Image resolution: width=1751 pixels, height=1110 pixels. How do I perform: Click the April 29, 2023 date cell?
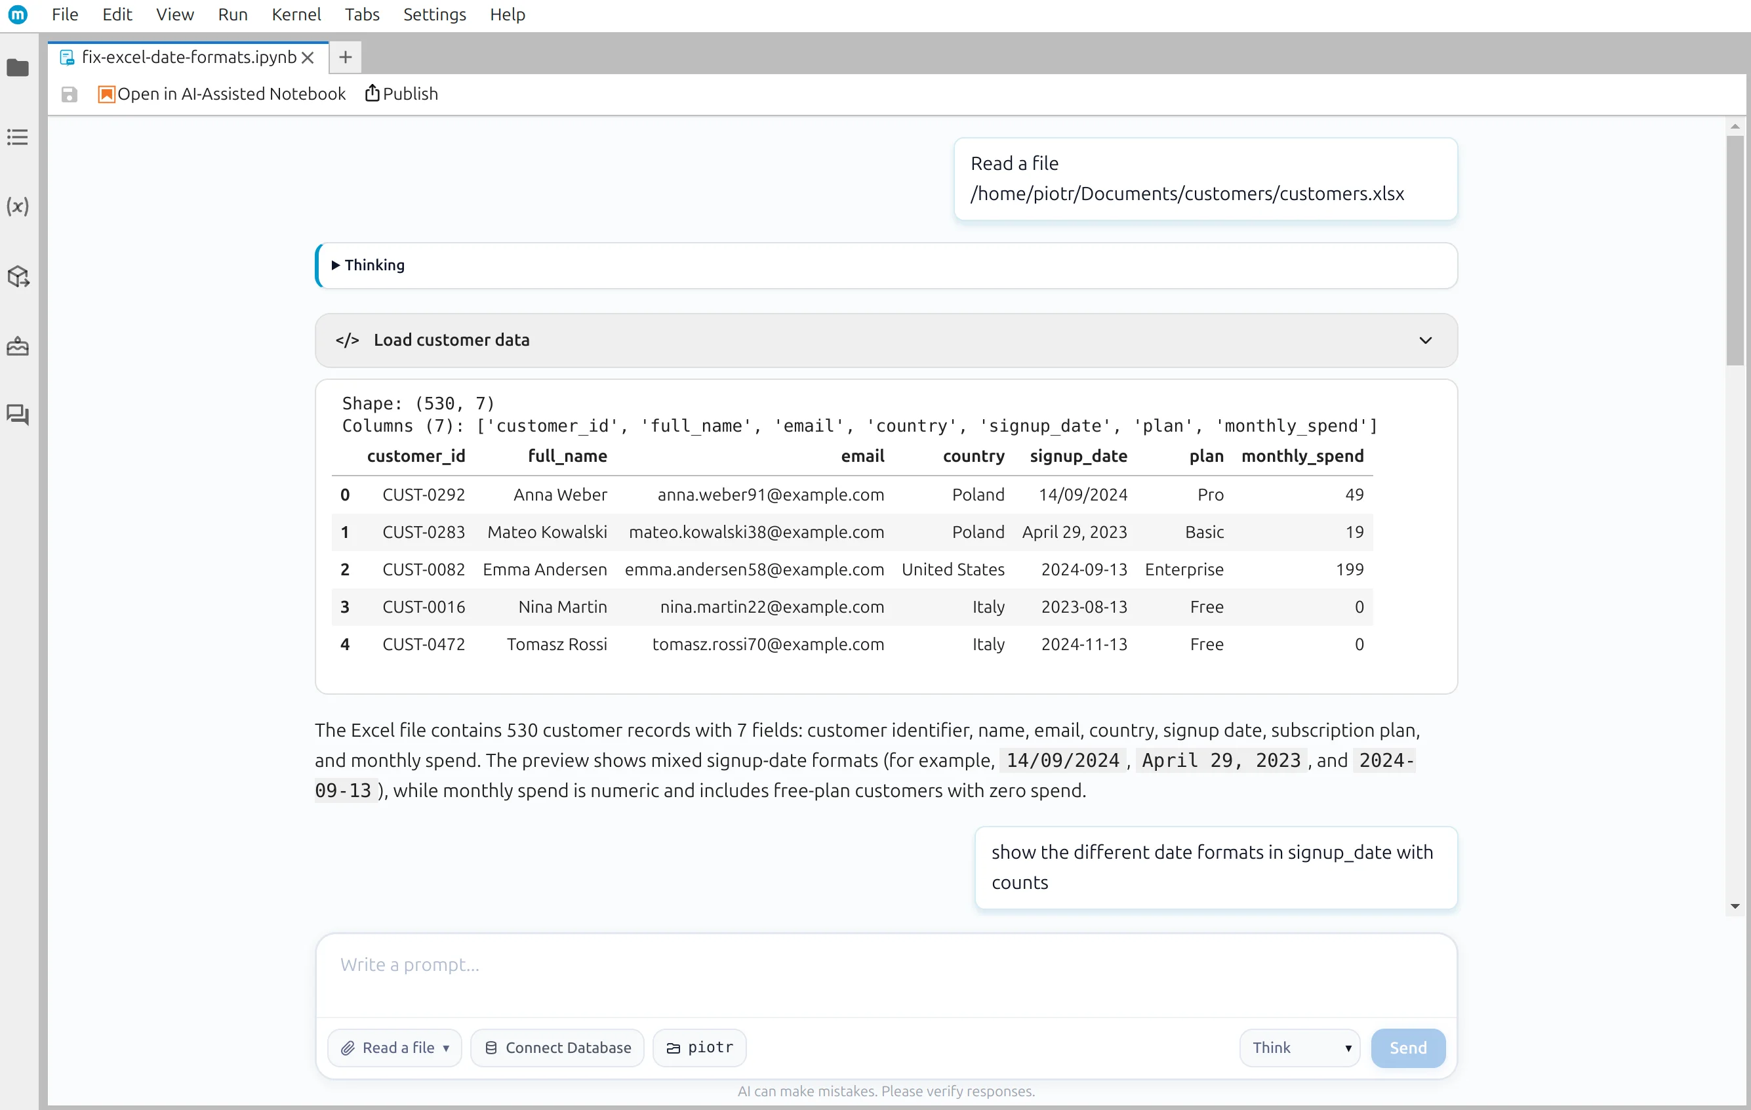tap(1074, 533)
